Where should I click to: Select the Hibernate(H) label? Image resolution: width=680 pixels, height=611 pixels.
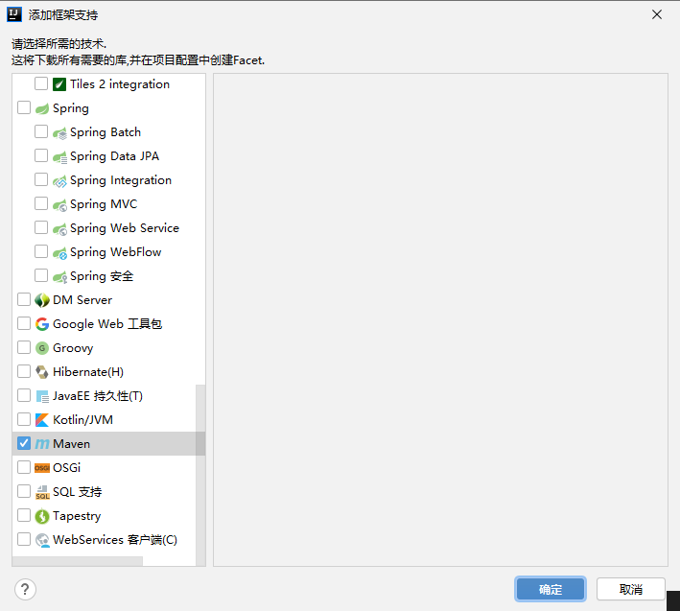88,372
